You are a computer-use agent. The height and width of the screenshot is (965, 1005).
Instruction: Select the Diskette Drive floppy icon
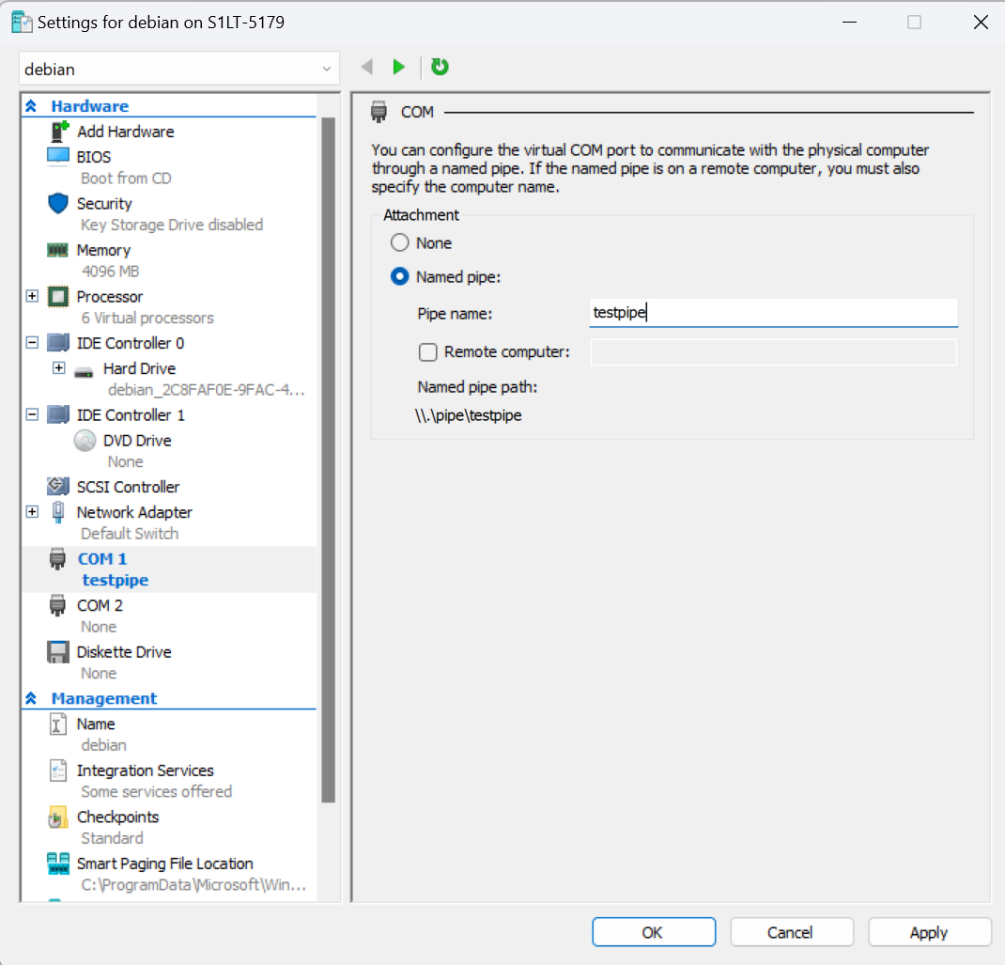click(x=58, y=652)
